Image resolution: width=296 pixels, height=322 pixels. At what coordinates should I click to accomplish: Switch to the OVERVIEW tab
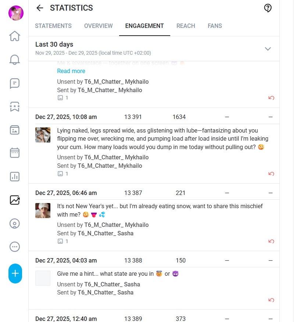click(98, 26)
